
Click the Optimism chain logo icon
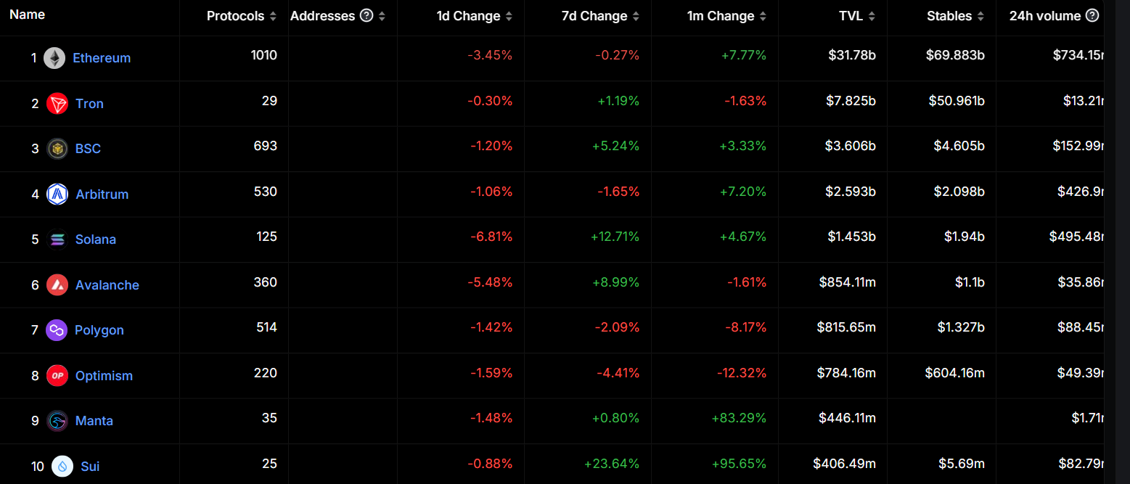pos(57,376)
